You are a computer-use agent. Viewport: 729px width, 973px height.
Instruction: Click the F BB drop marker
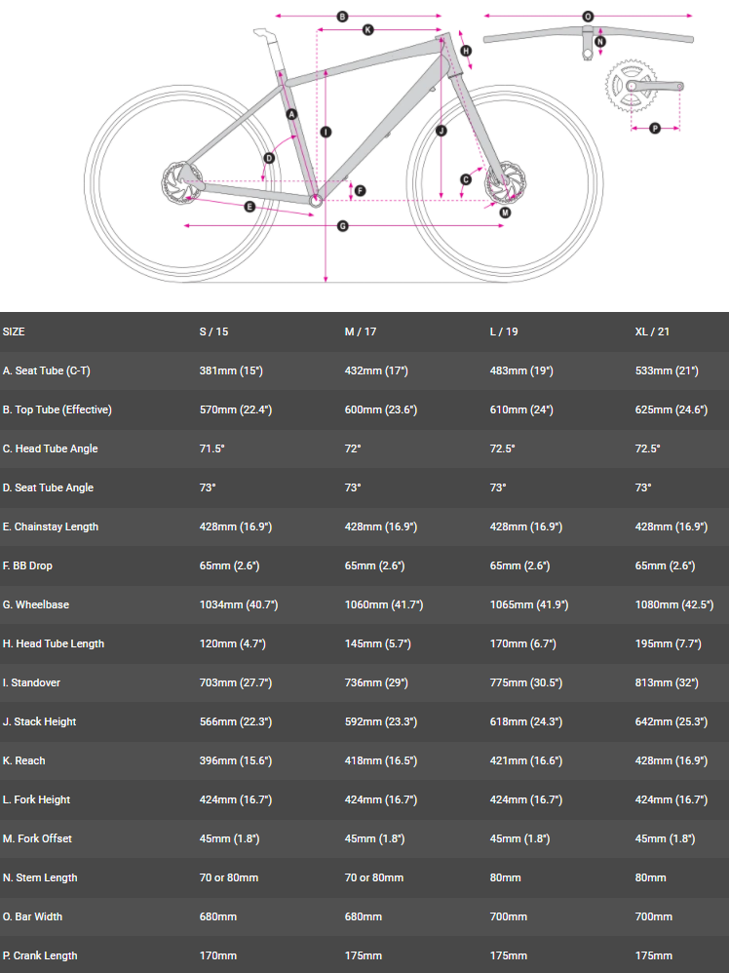click(360, 191)
